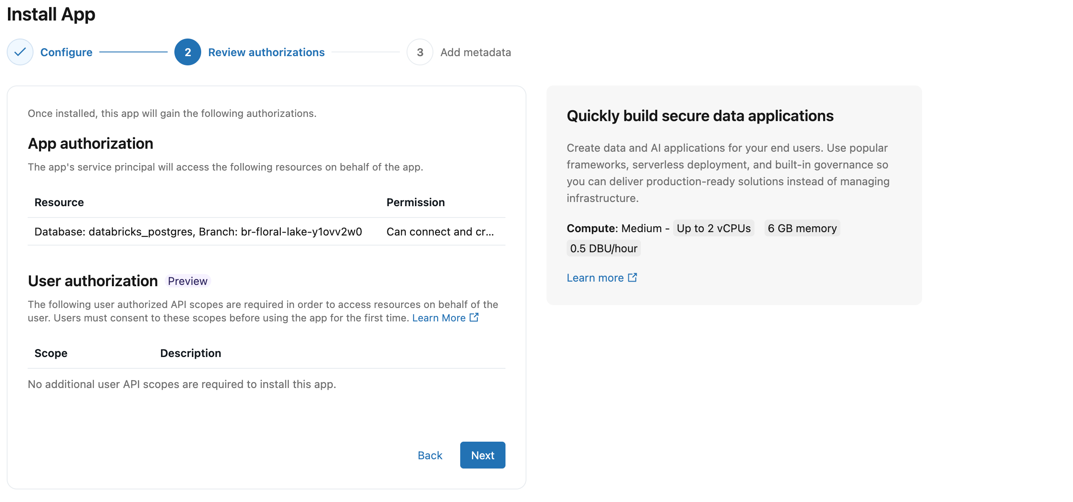Open the Learn more link about compute

click(596, 277)
